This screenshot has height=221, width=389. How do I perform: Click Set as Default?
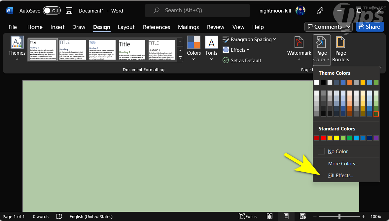click(x=242, y=60)
